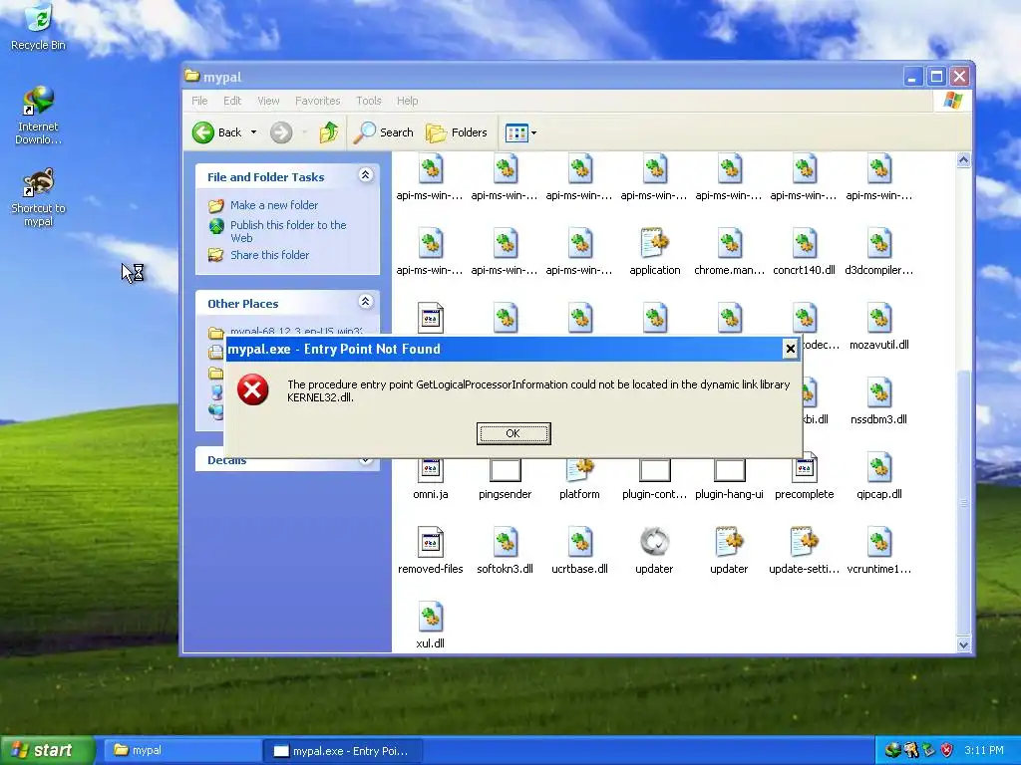The height and width of the screenshot is (765, 1021).
Task: Open the File menu
Action: pos(199,101)
